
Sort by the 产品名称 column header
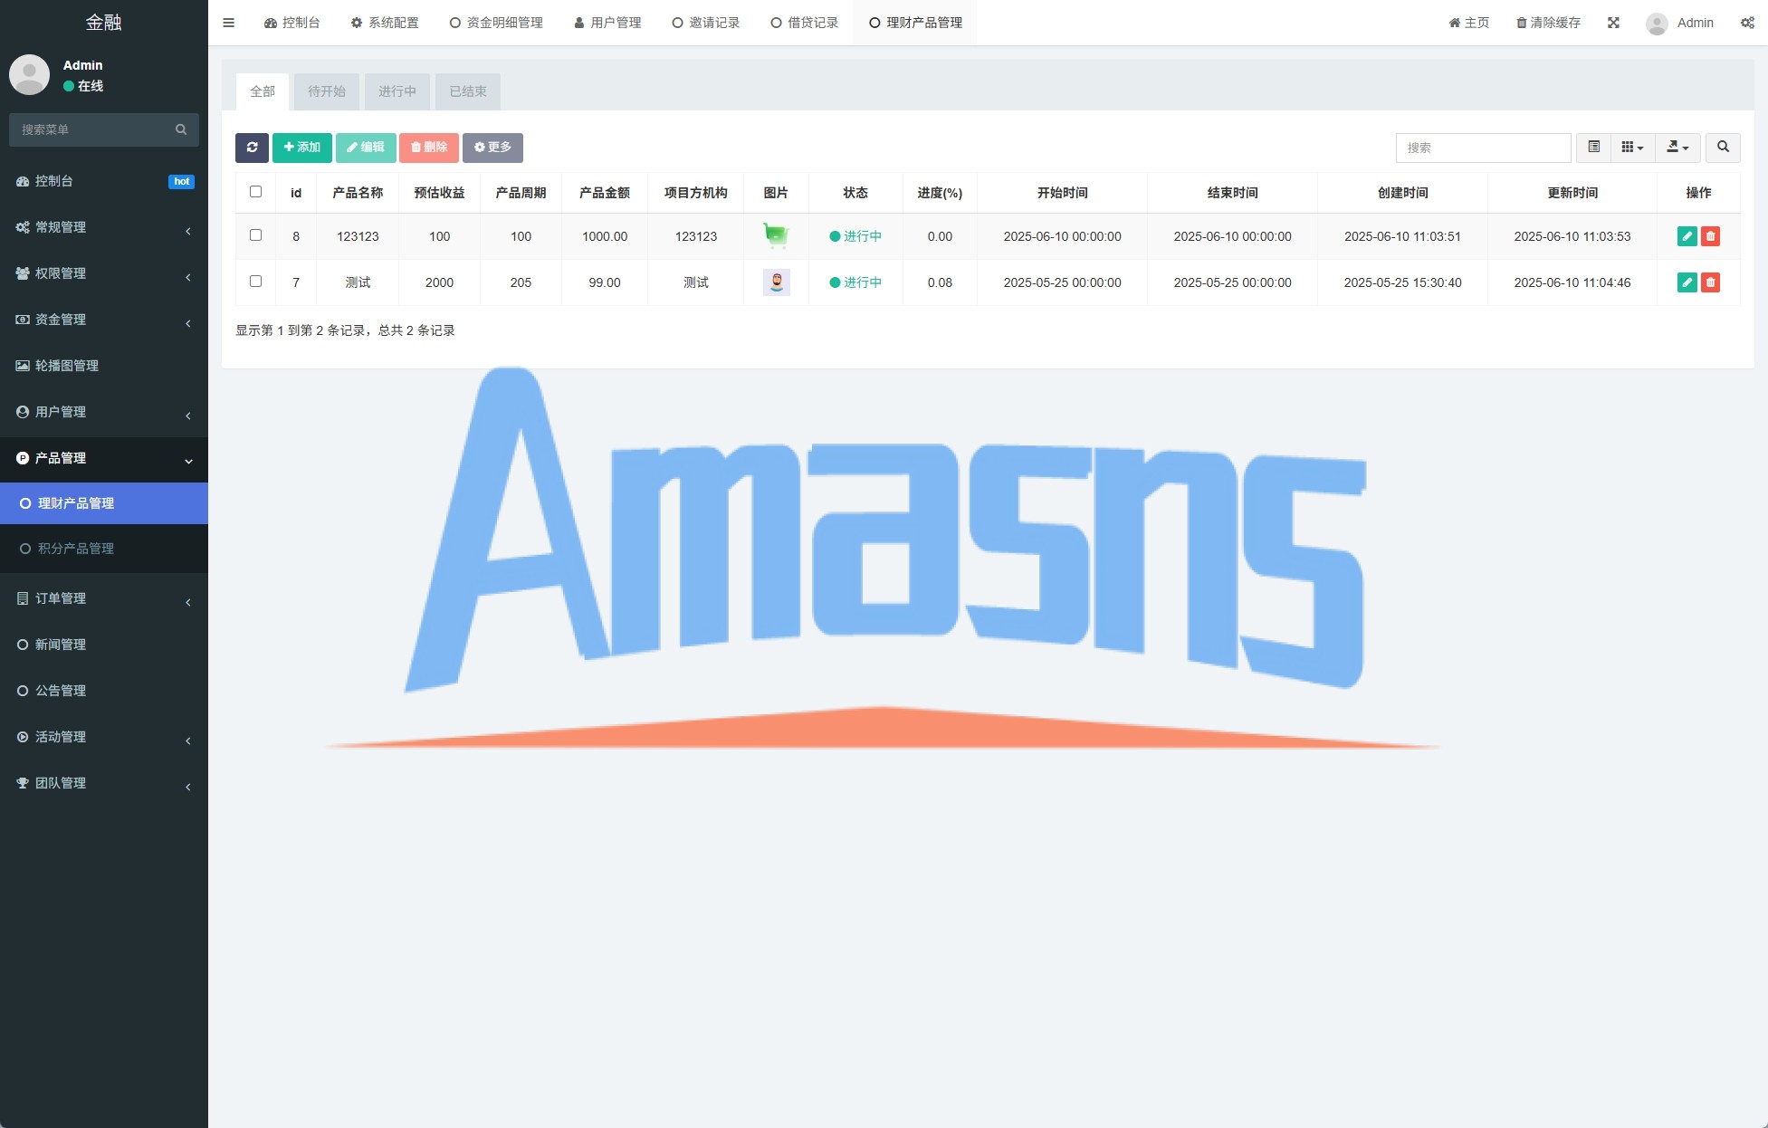click(358, 193)
